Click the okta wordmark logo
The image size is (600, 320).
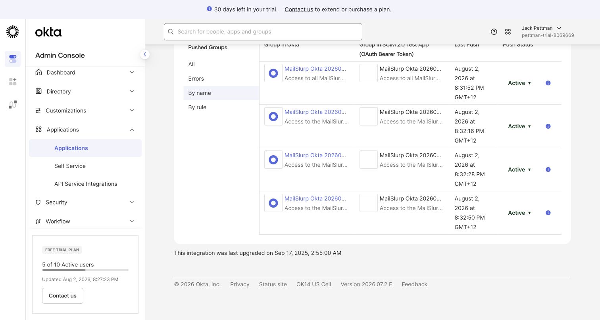pos(48,32)
